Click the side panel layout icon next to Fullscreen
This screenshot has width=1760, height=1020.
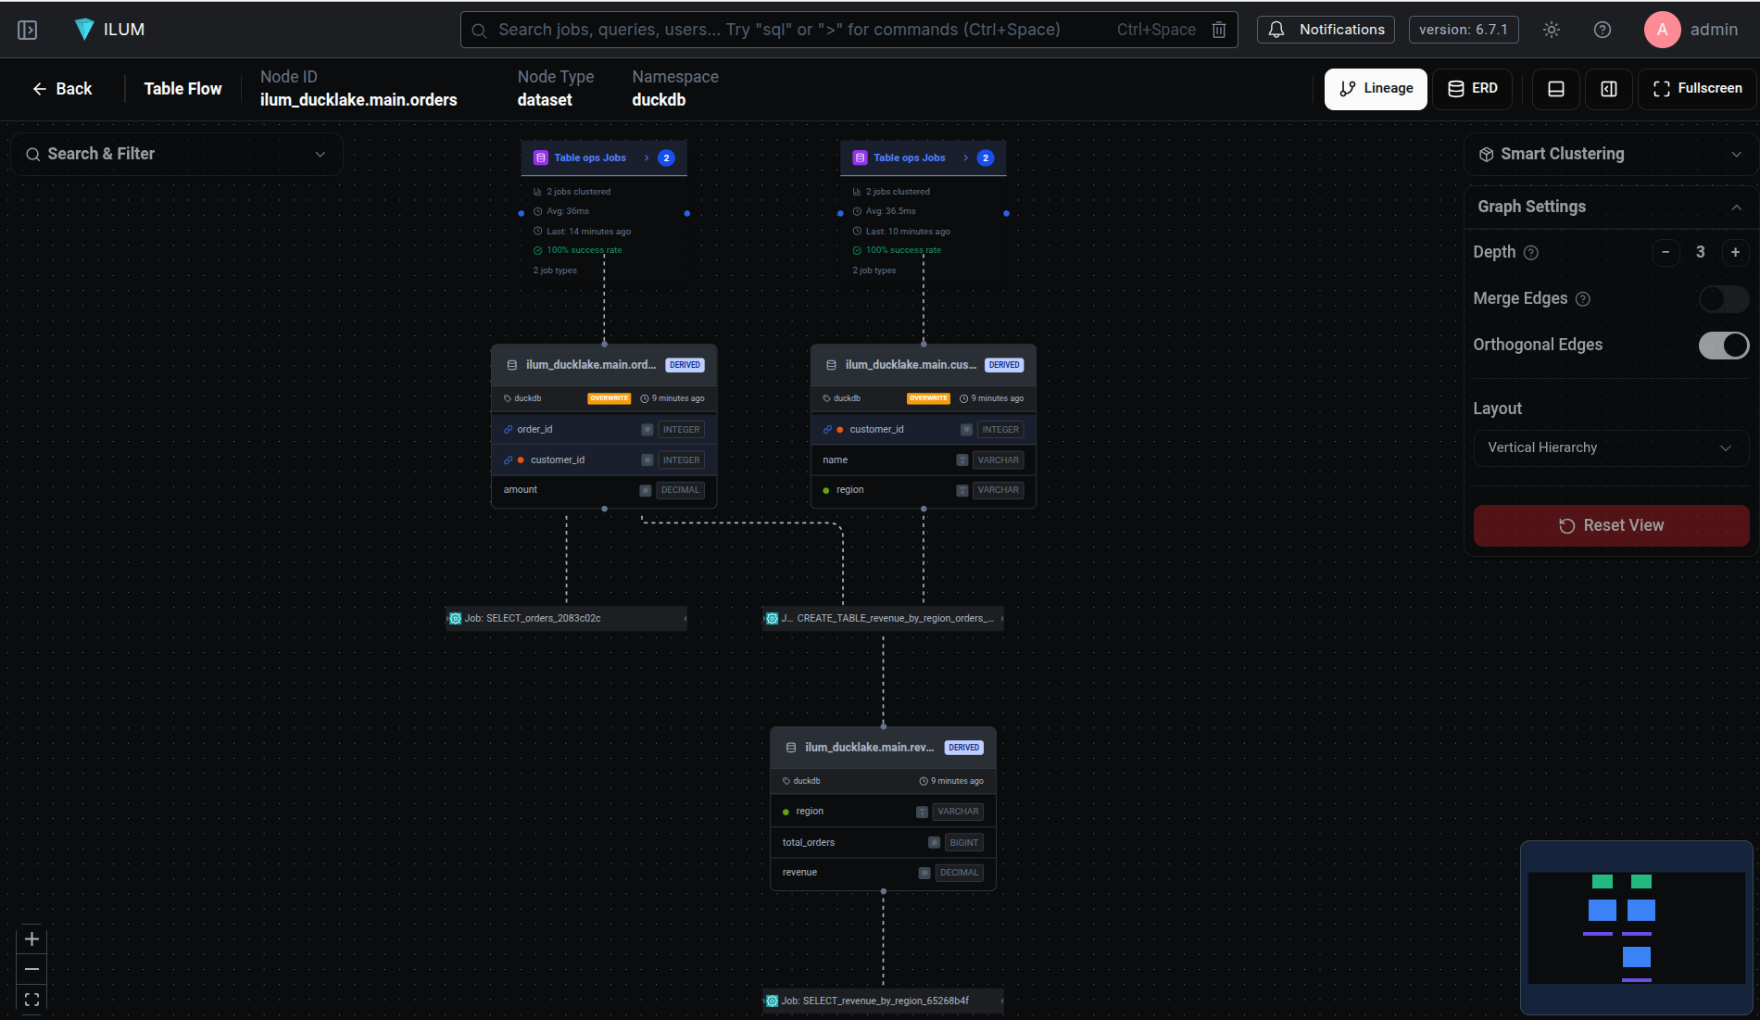coord(1608,89)
